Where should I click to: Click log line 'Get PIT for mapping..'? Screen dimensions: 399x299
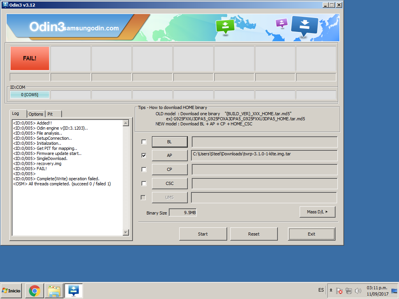click(45, 148)
